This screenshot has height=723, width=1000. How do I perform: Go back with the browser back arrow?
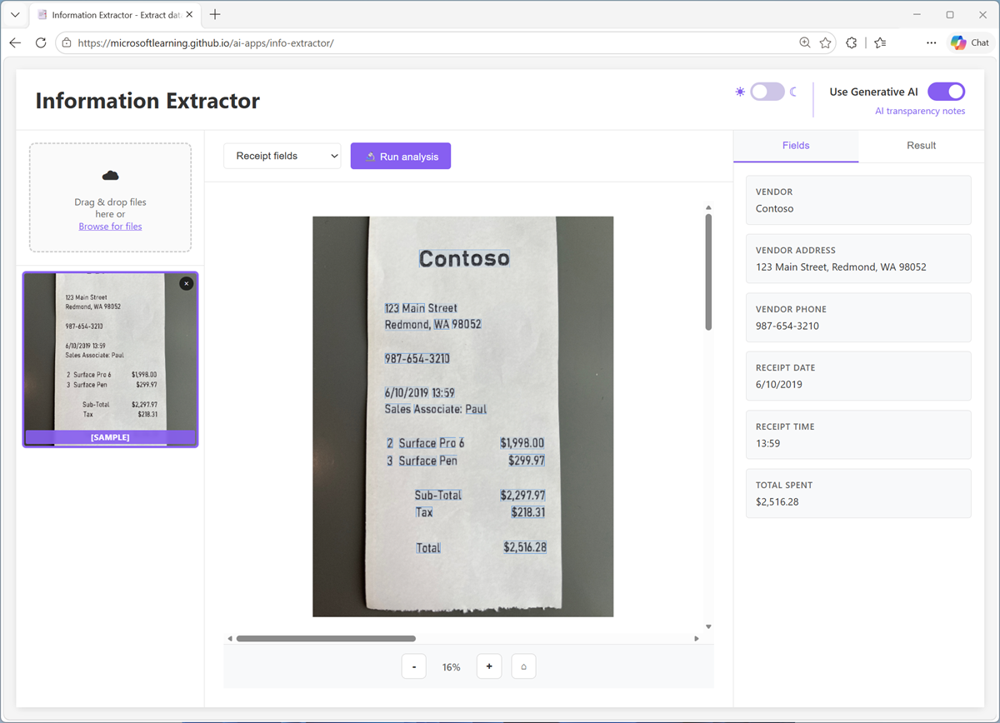coord(15,42)
